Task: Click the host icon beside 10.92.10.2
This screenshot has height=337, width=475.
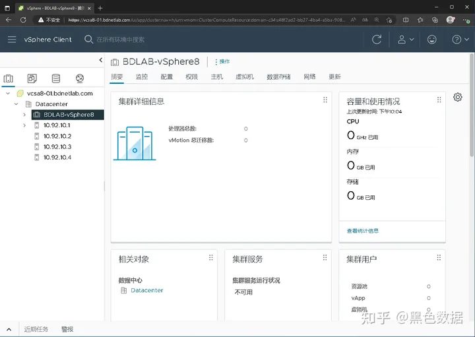Action: [37, 137]
